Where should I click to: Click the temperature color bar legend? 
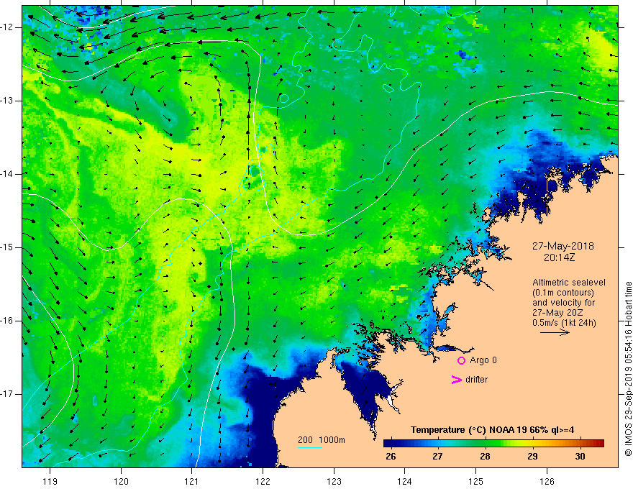(493, 444)
